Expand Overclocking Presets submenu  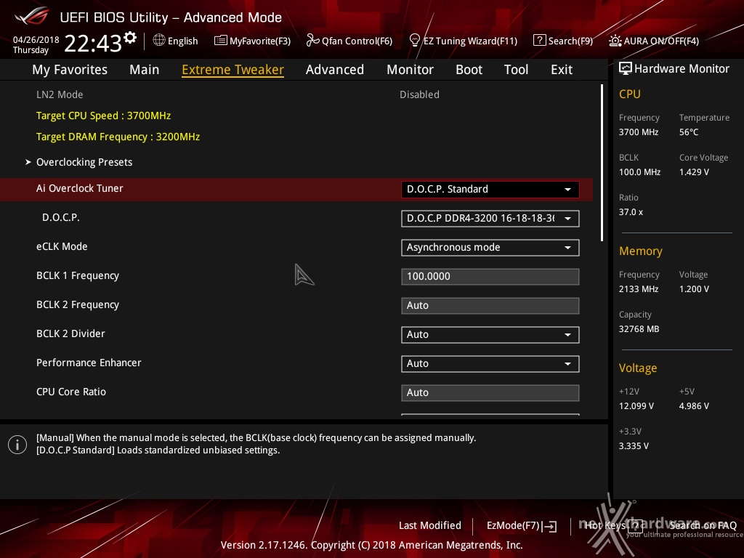pos(84,162)
